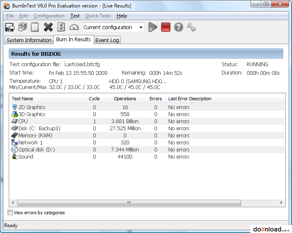Screen dimensions: 292x233
Task: Switch to the Event Log tab
Action: point(107,40)
